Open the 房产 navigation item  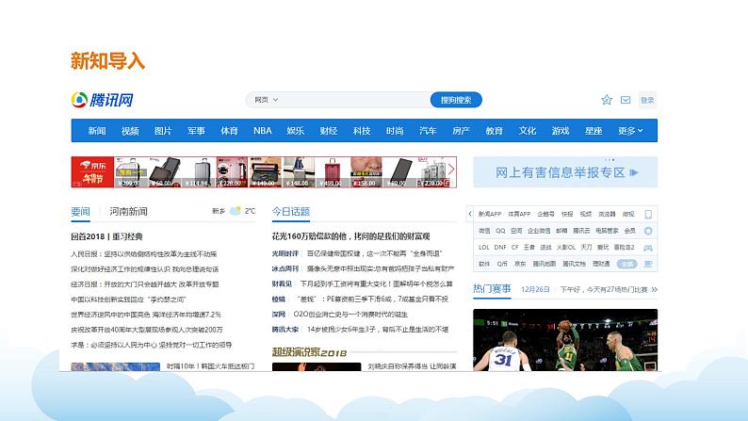pos(462,131)
